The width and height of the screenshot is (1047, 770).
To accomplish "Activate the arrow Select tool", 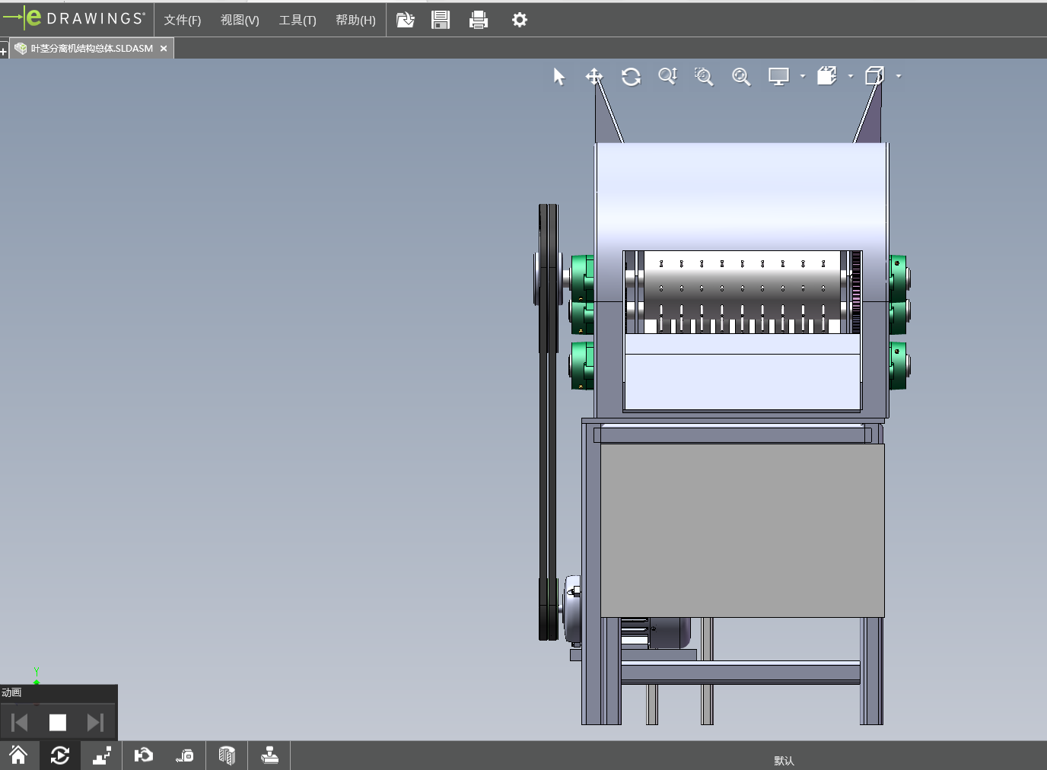I will pos(559,77).
